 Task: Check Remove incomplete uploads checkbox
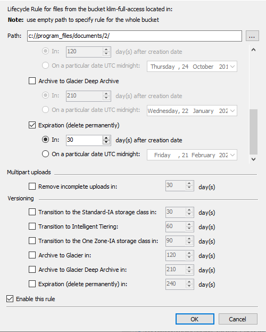32,187
